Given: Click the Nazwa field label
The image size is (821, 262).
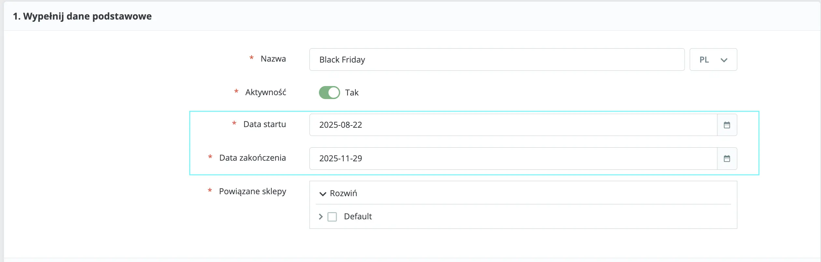Looking at the screenshot, I should (x=273, y=59).
